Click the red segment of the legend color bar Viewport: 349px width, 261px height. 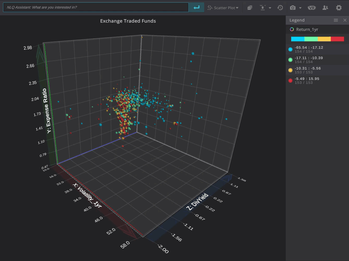(x=337, y=39)
